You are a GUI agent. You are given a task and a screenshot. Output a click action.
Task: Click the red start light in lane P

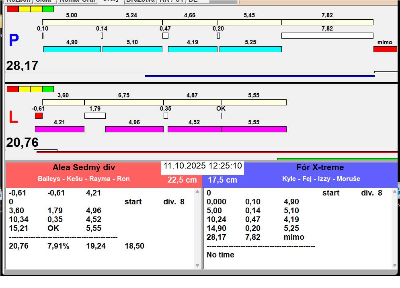pos(12,9)
